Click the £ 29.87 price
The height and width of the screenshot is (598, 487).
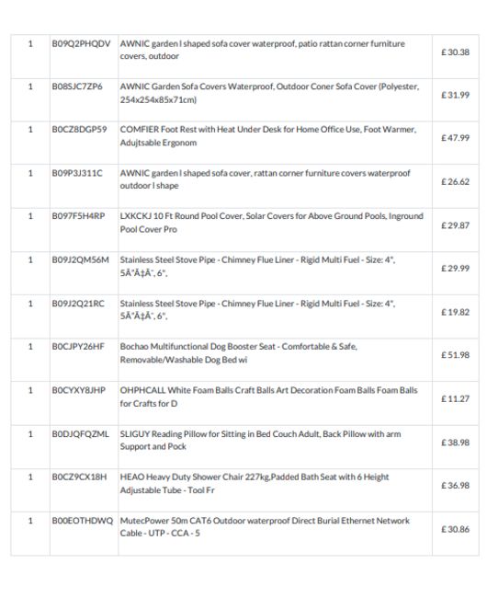pyautogui.click(x=455, y=225)
